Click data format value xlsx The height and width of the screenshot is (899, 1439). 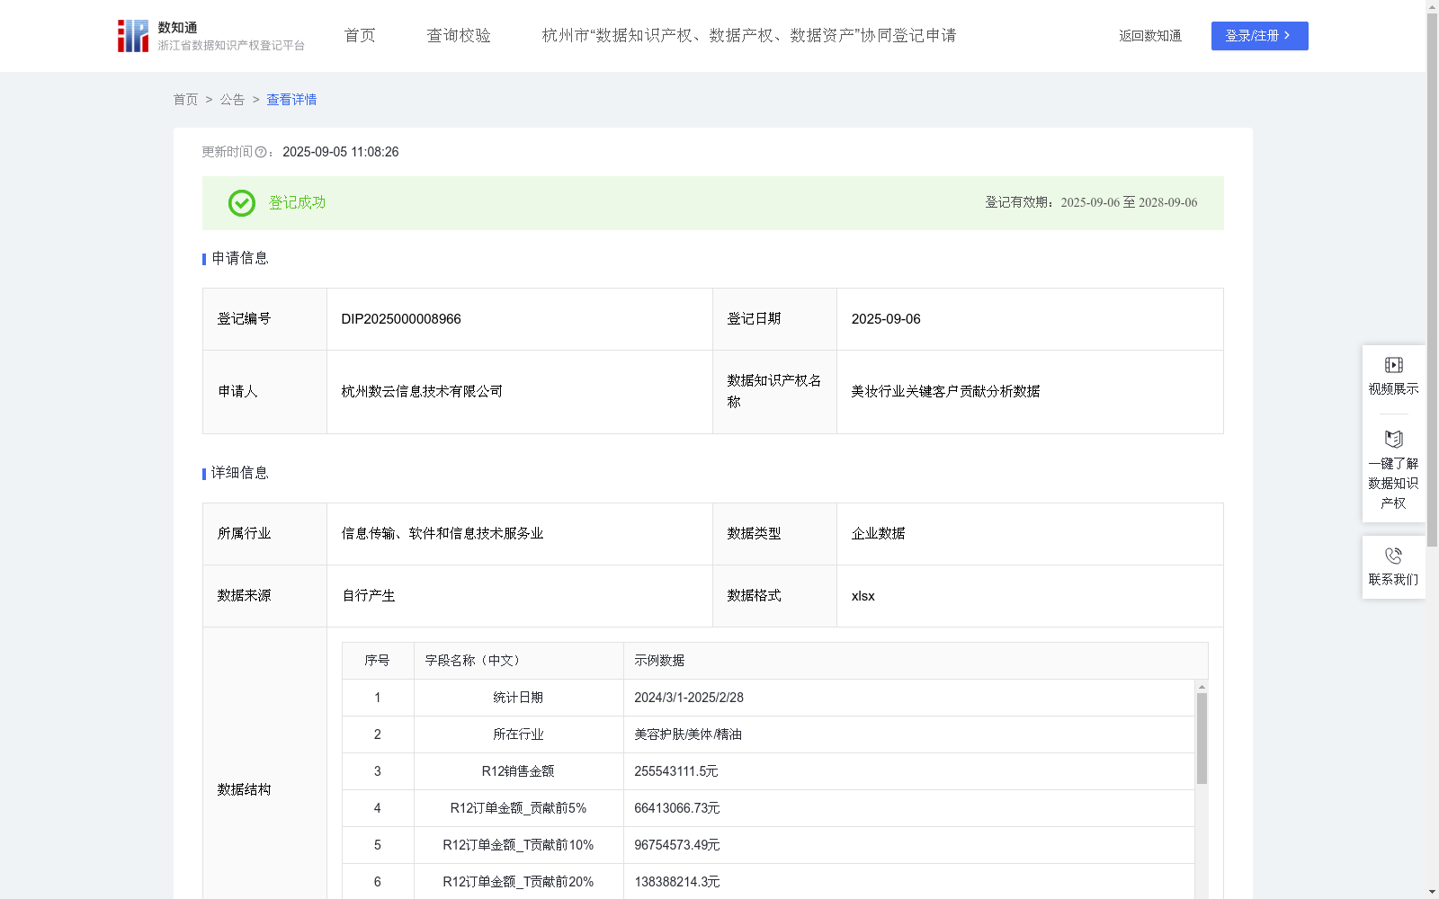[x=863, y=596]
